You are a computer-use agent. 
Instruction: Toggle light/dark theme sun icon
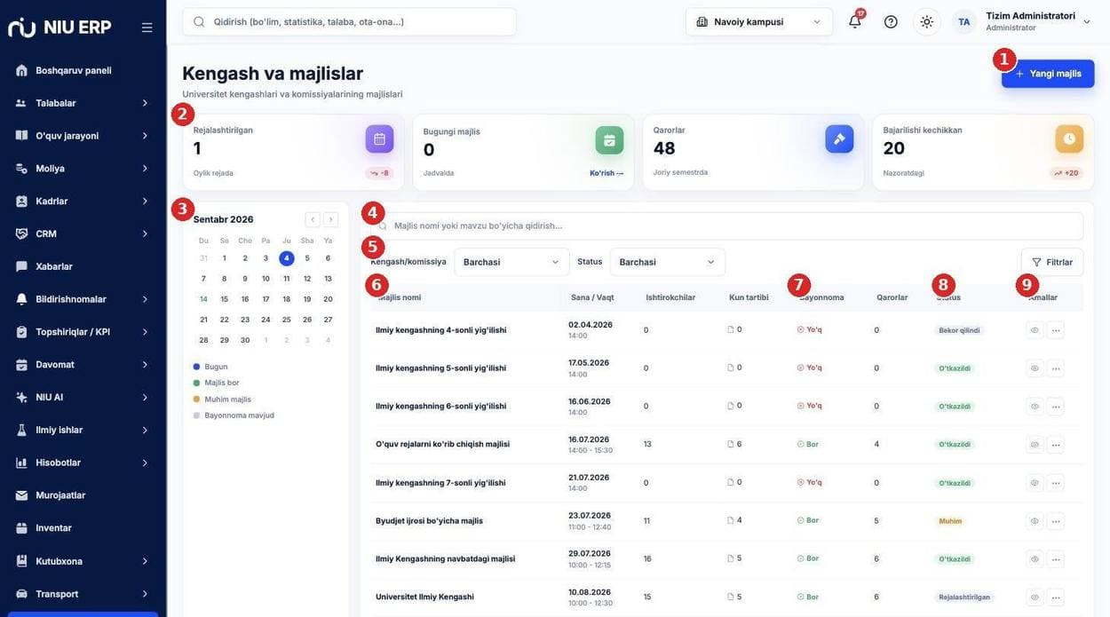coord(927,21)
